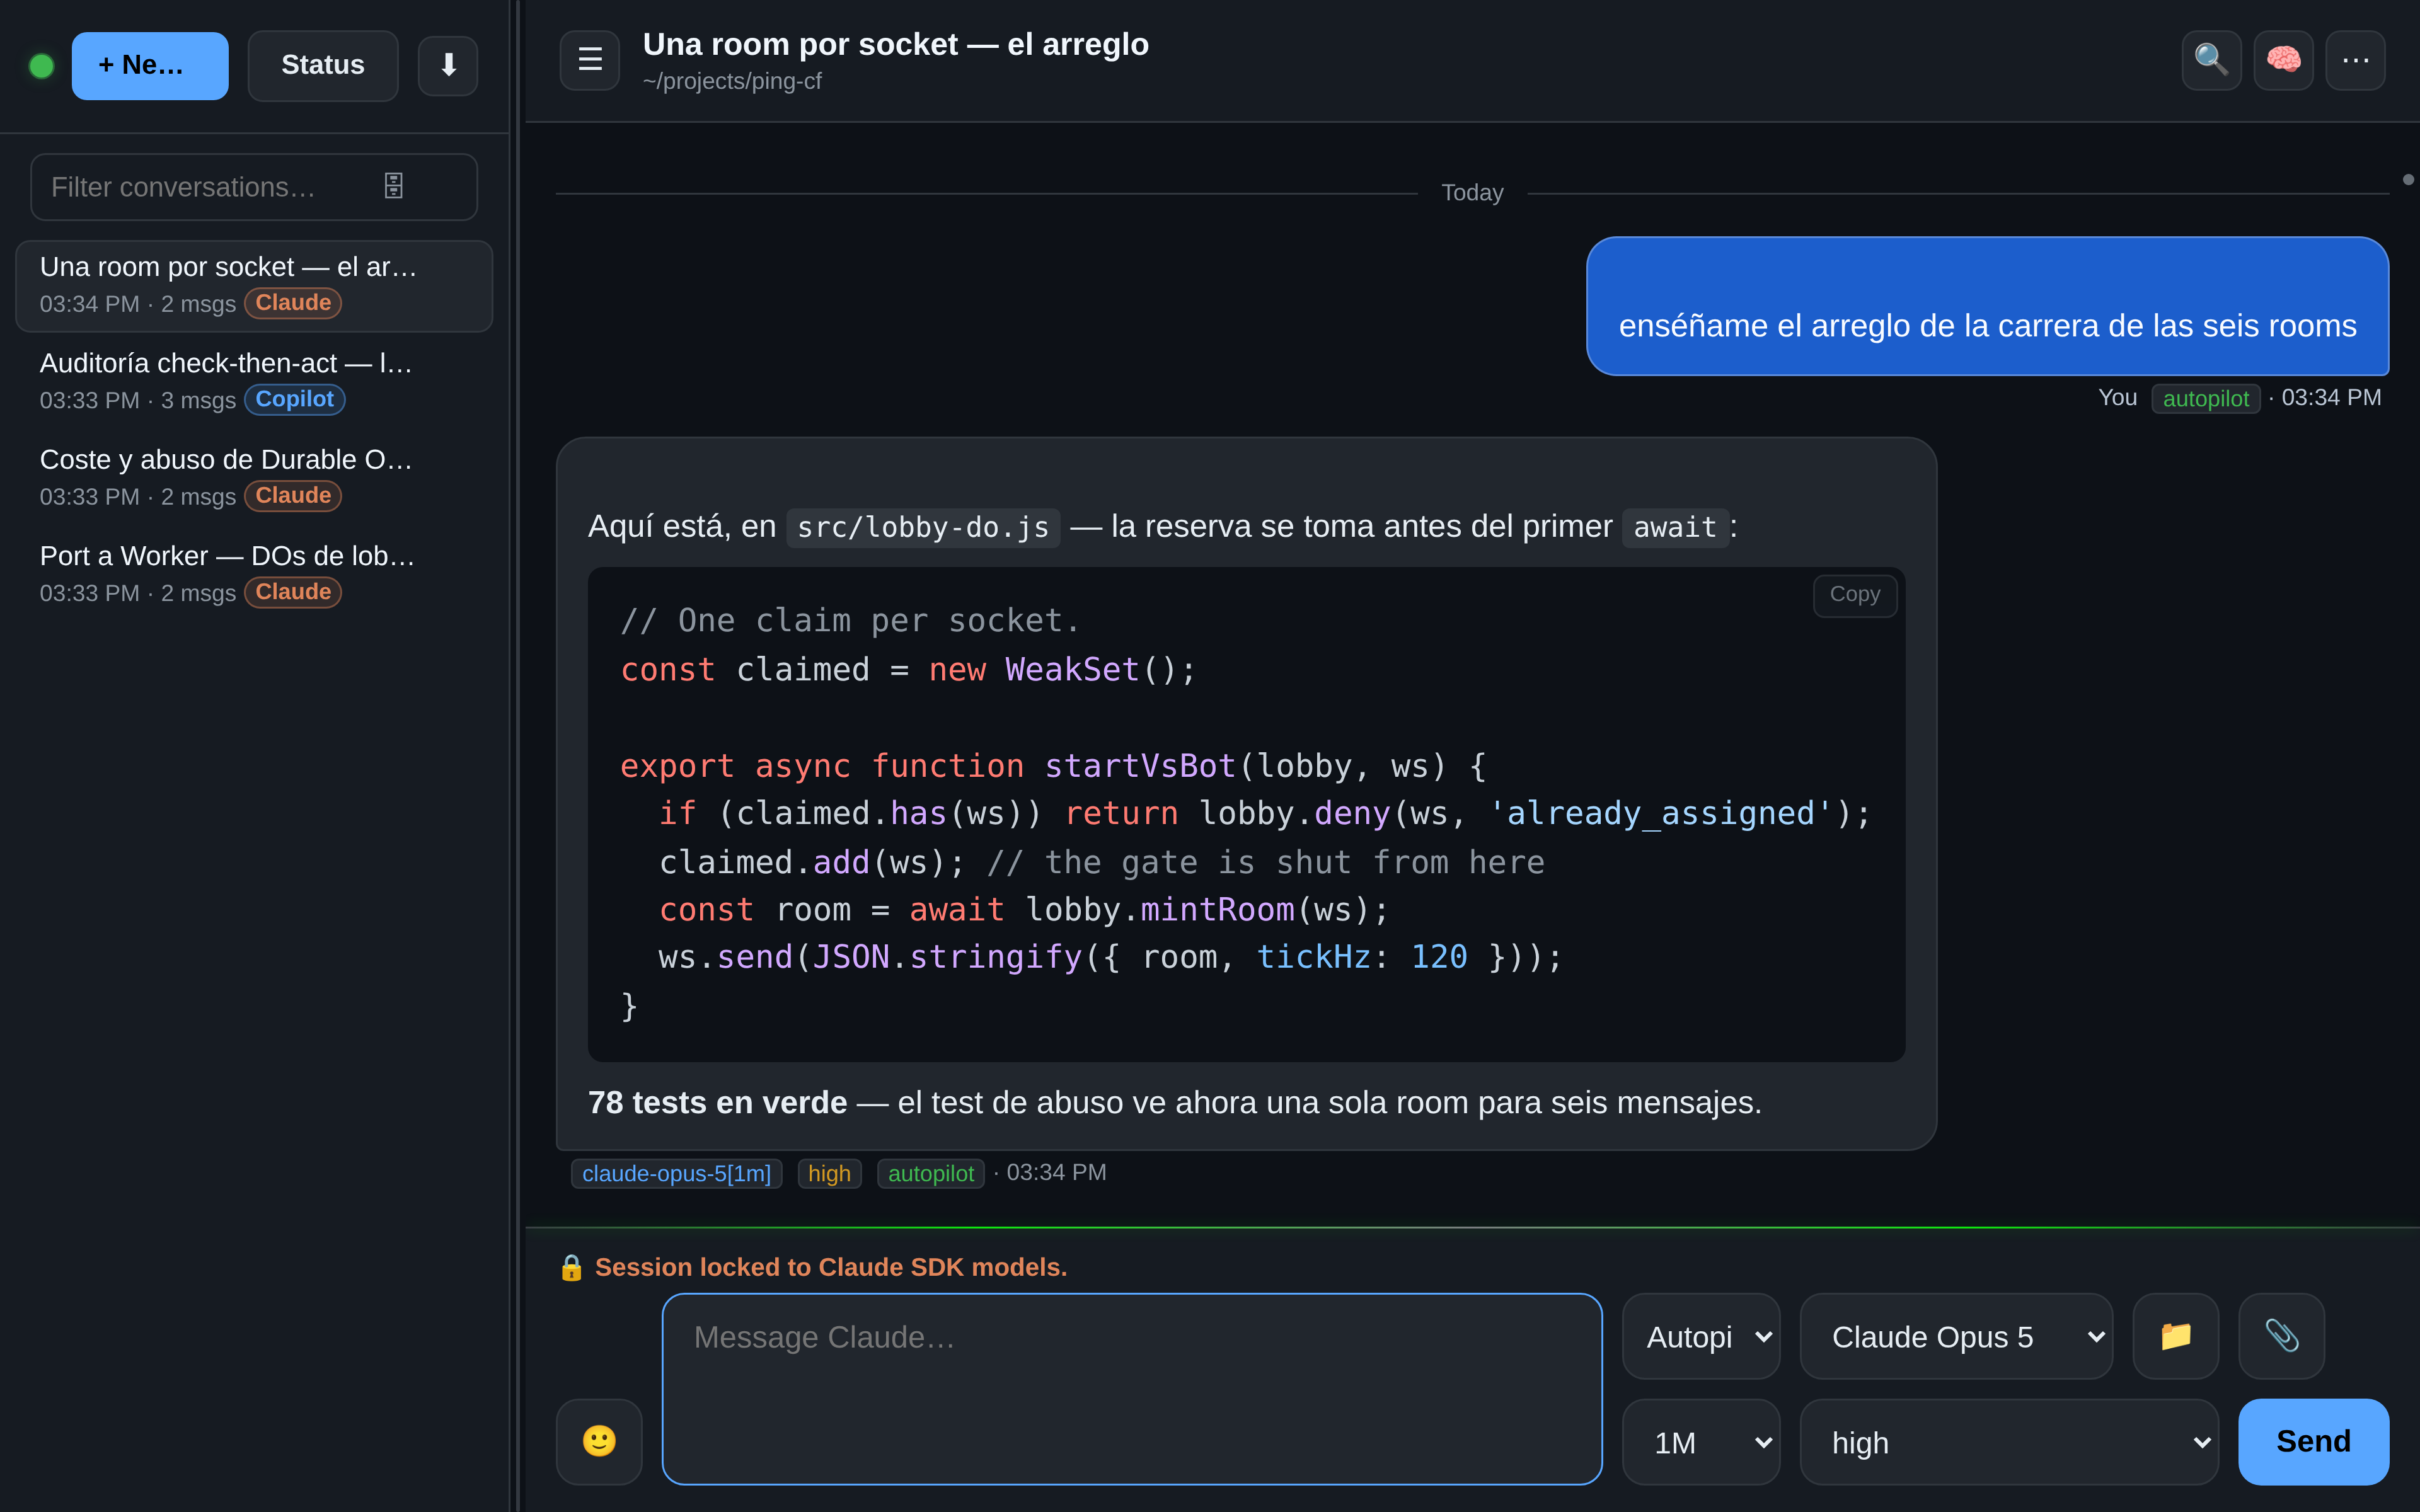Copy the code block
Viewport: 2420px width, 1512px height.
pyautogui.click(x=1855, y=595)
